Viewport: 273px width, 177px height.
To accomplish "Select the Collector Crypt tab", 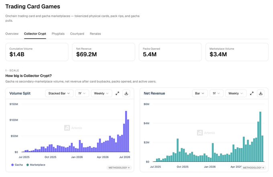I will pyautogui.click(x=35, y=34).
